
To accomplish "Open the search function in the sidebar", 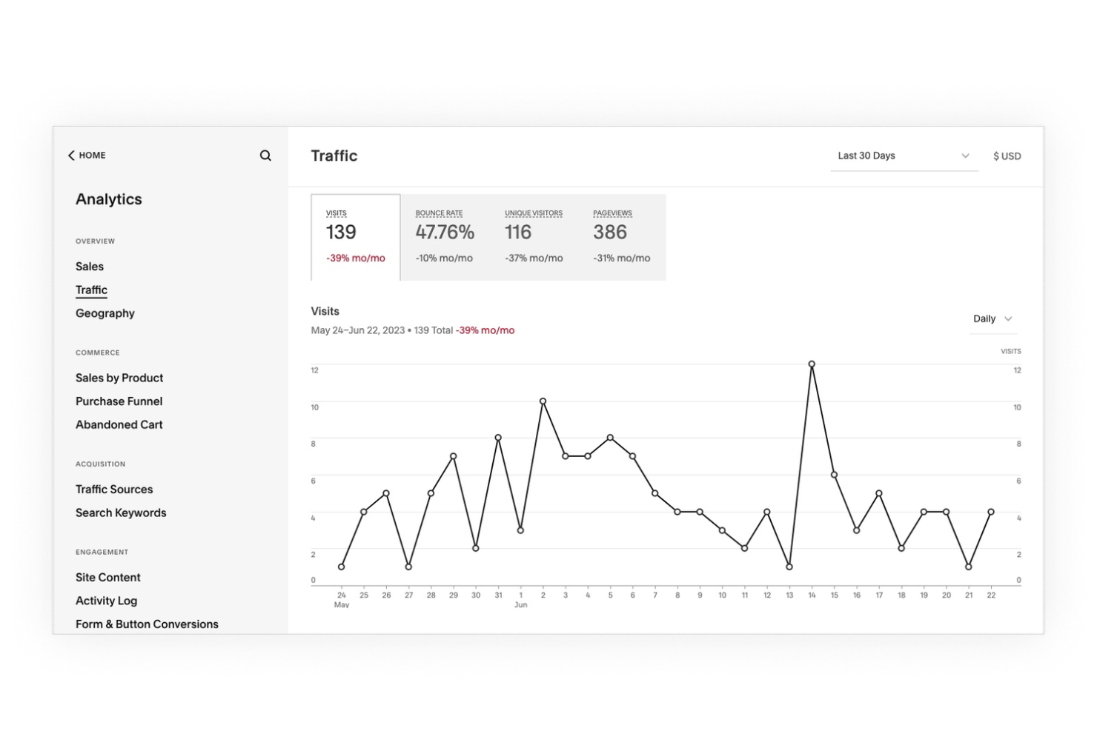I will pyautogui.click(x=265, y=156).
